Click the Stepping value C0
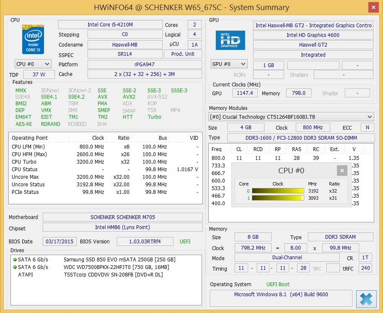The width and height of the screenshot is (383, 313). click(x=125, y=34)
